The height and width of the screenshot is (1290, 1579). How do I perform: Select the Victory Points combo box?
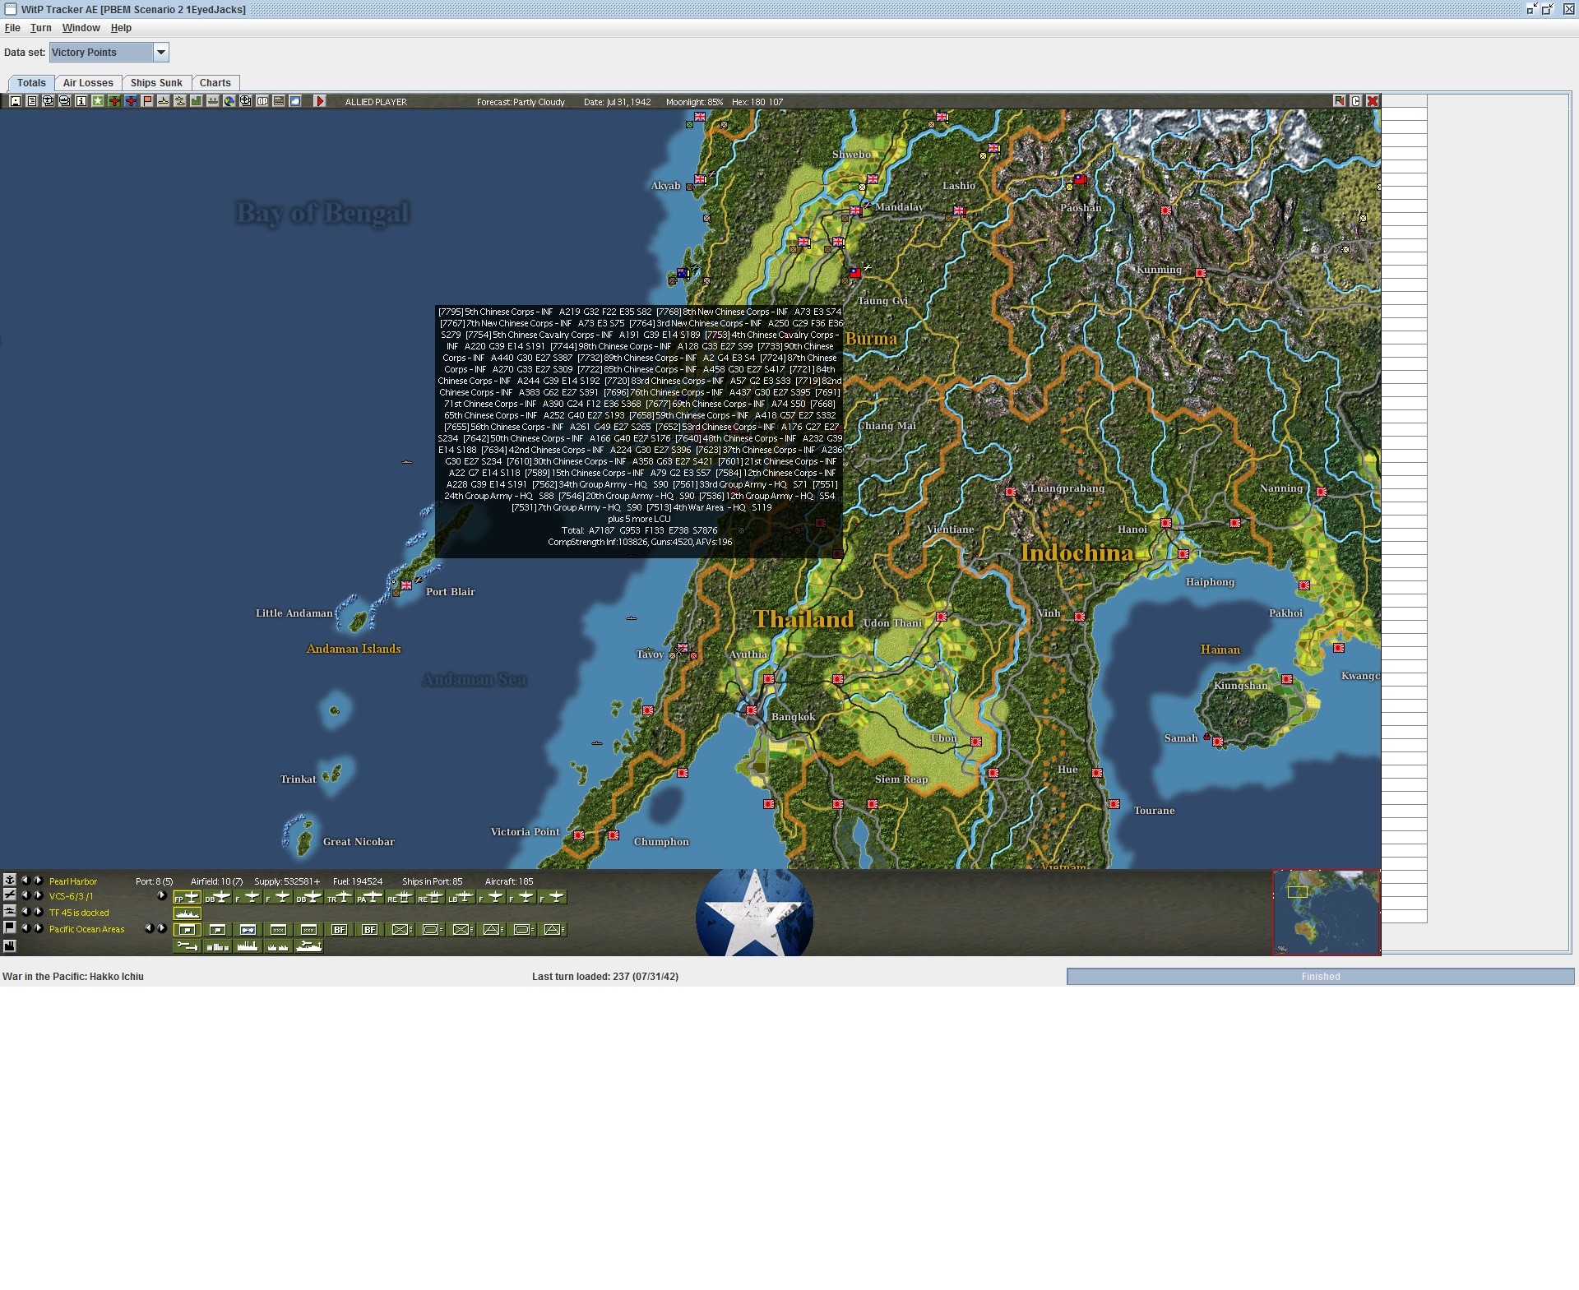[101, 53]
